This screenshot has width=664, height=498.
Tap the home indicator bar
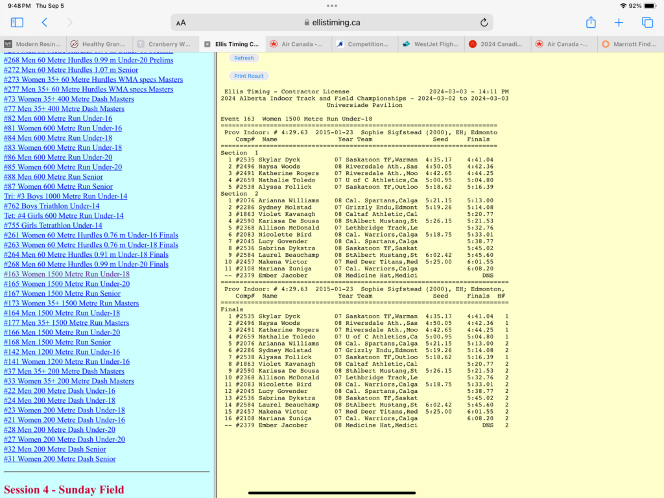pyautogui.click(x=332, y=493)
